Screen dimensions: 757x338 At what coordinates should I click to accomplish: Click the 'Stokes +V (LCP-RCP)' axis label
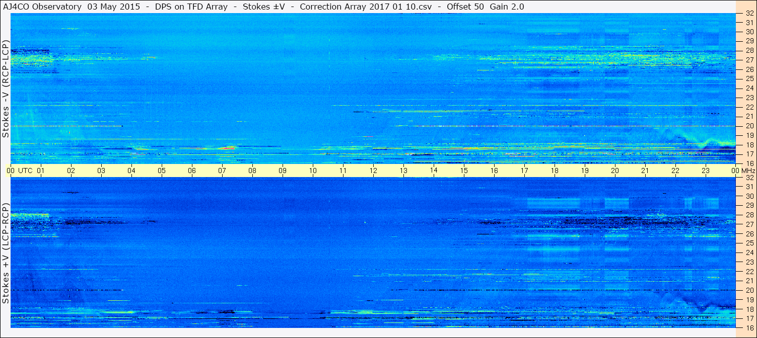(x=6, y=253)
